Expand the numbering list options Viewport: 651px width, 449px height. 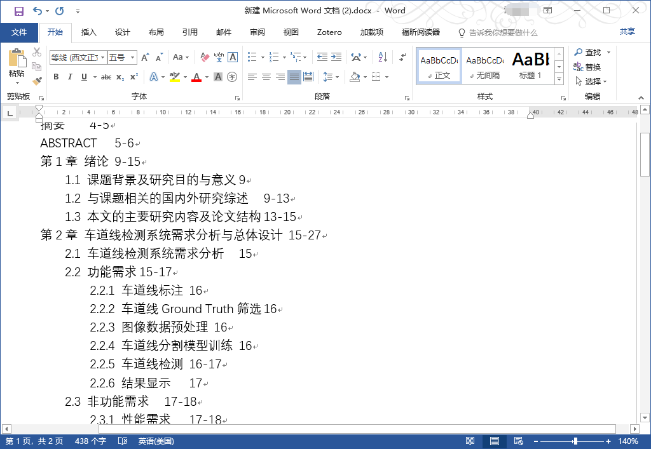click(x=284, y=58)
